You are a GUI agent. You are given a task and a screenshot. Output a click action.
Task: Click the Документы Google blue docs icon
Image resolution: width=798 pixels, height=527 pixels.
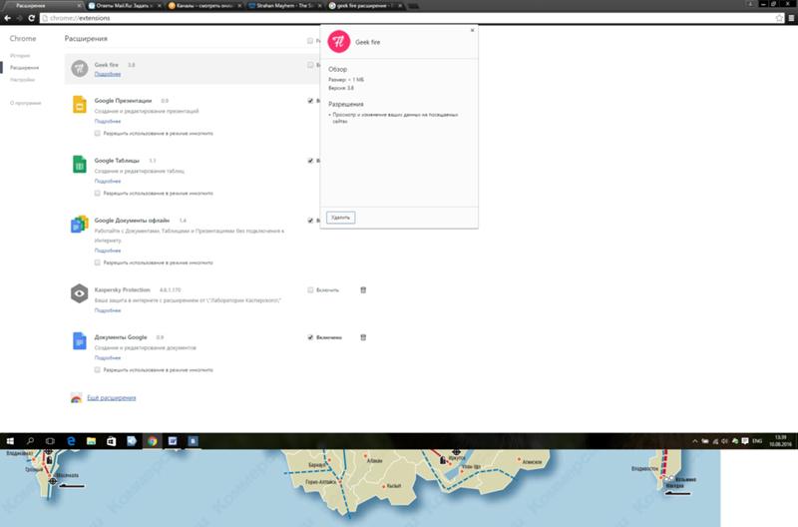[80, 340]
